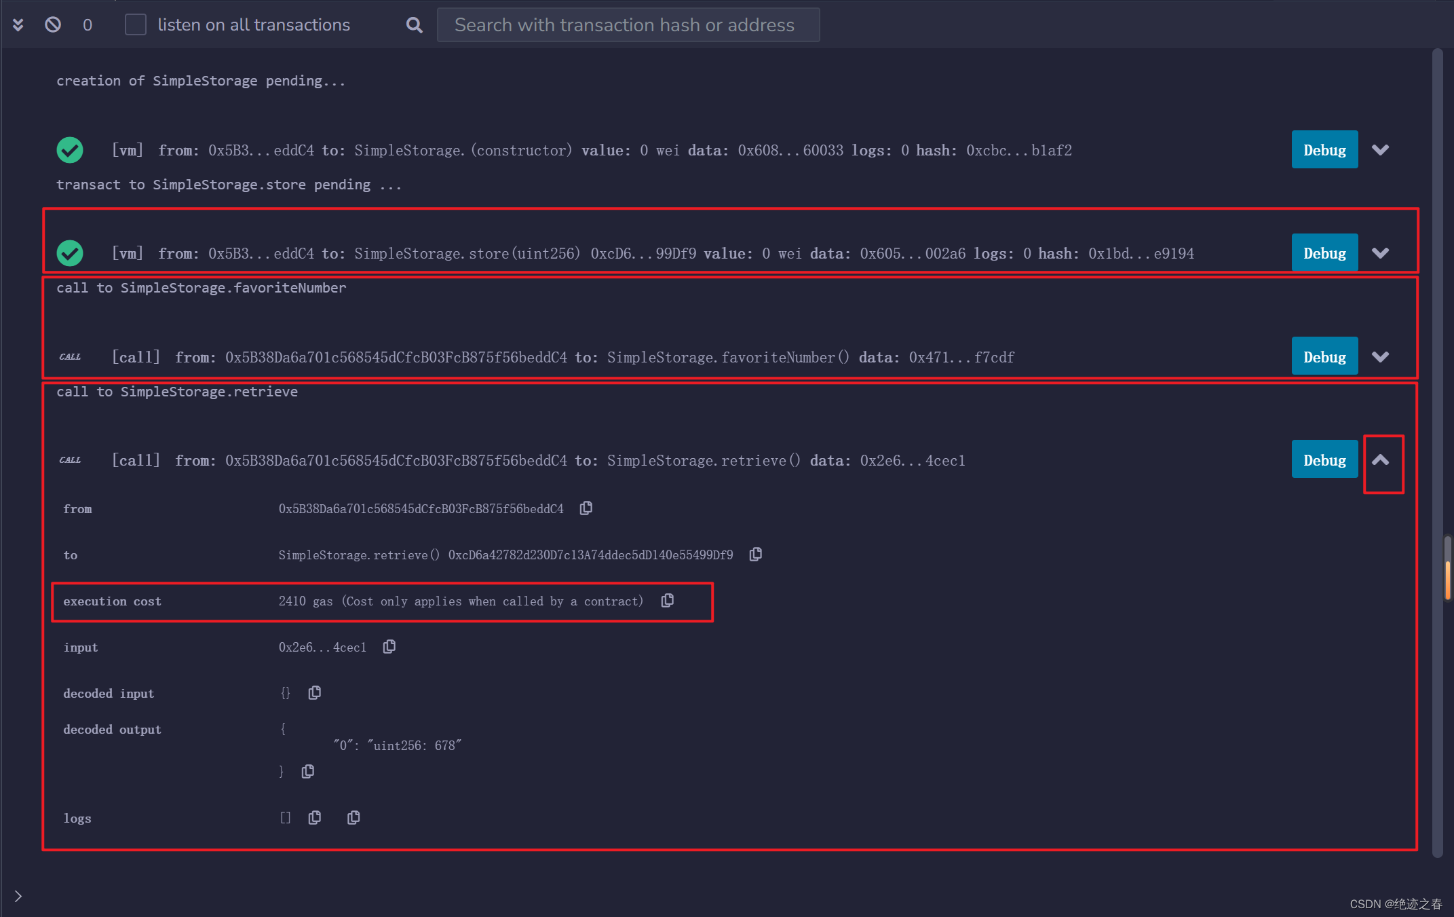
Task: Debug the retrieve() call
Action: tap(1324, 460)
